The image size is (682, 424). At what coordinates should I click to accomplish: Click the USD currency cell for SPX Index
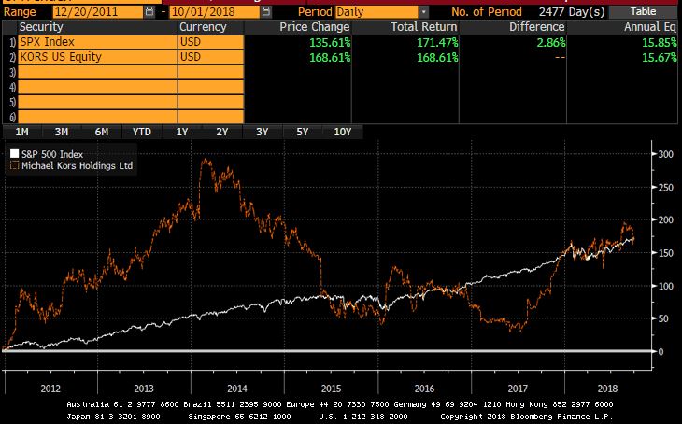click(x=210, y=42)
